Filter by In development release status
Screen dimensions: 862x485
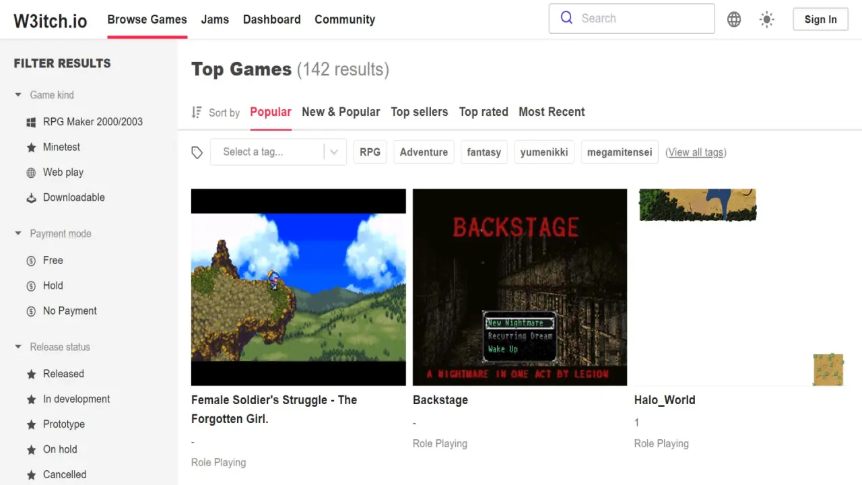[76, 399]
